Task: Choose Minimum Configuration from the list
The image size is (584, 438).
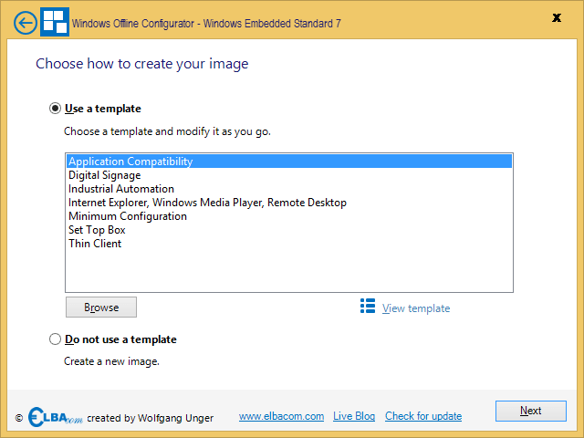Action: click(x=289, y=216)
